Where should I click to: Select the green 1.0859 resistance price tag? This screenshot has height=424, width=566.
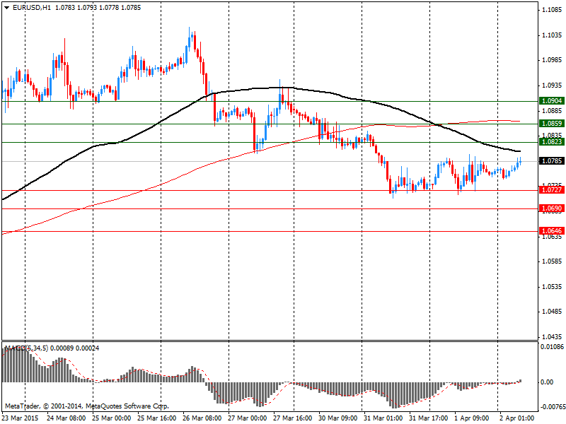coord(552,123)
